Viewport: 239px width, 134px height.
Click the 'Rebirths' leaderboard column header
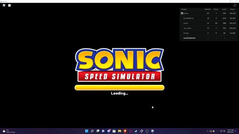[208, 9]
